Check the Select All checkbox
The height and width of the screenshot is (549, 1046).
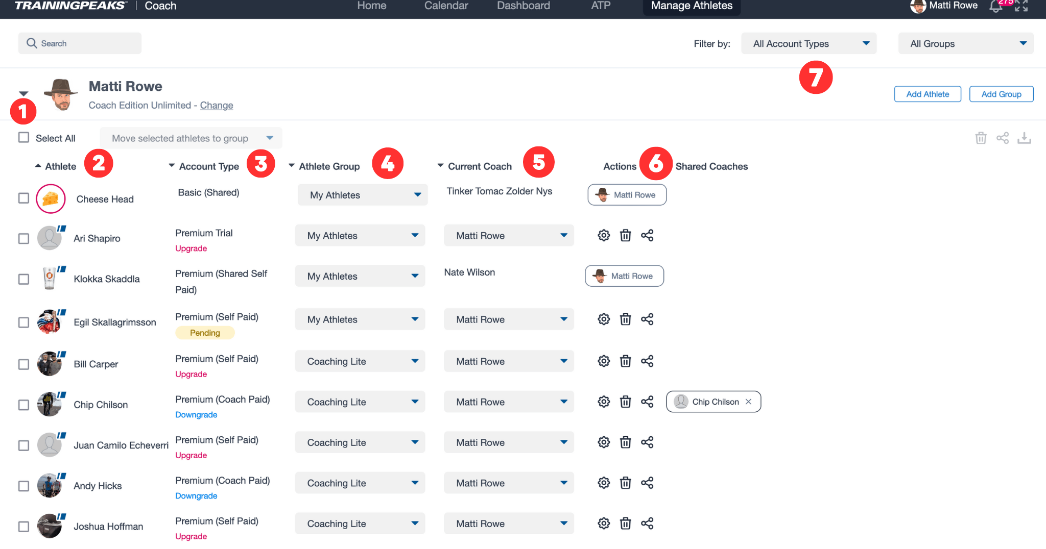click(23, 137)
